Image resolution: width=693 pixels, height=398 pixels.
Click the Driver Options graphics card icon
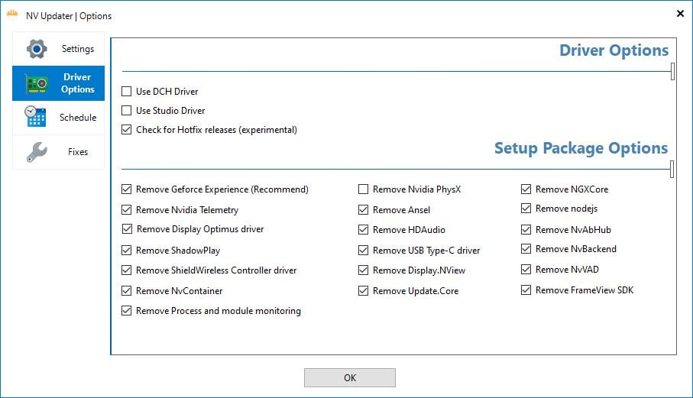[x=37, y=83]
